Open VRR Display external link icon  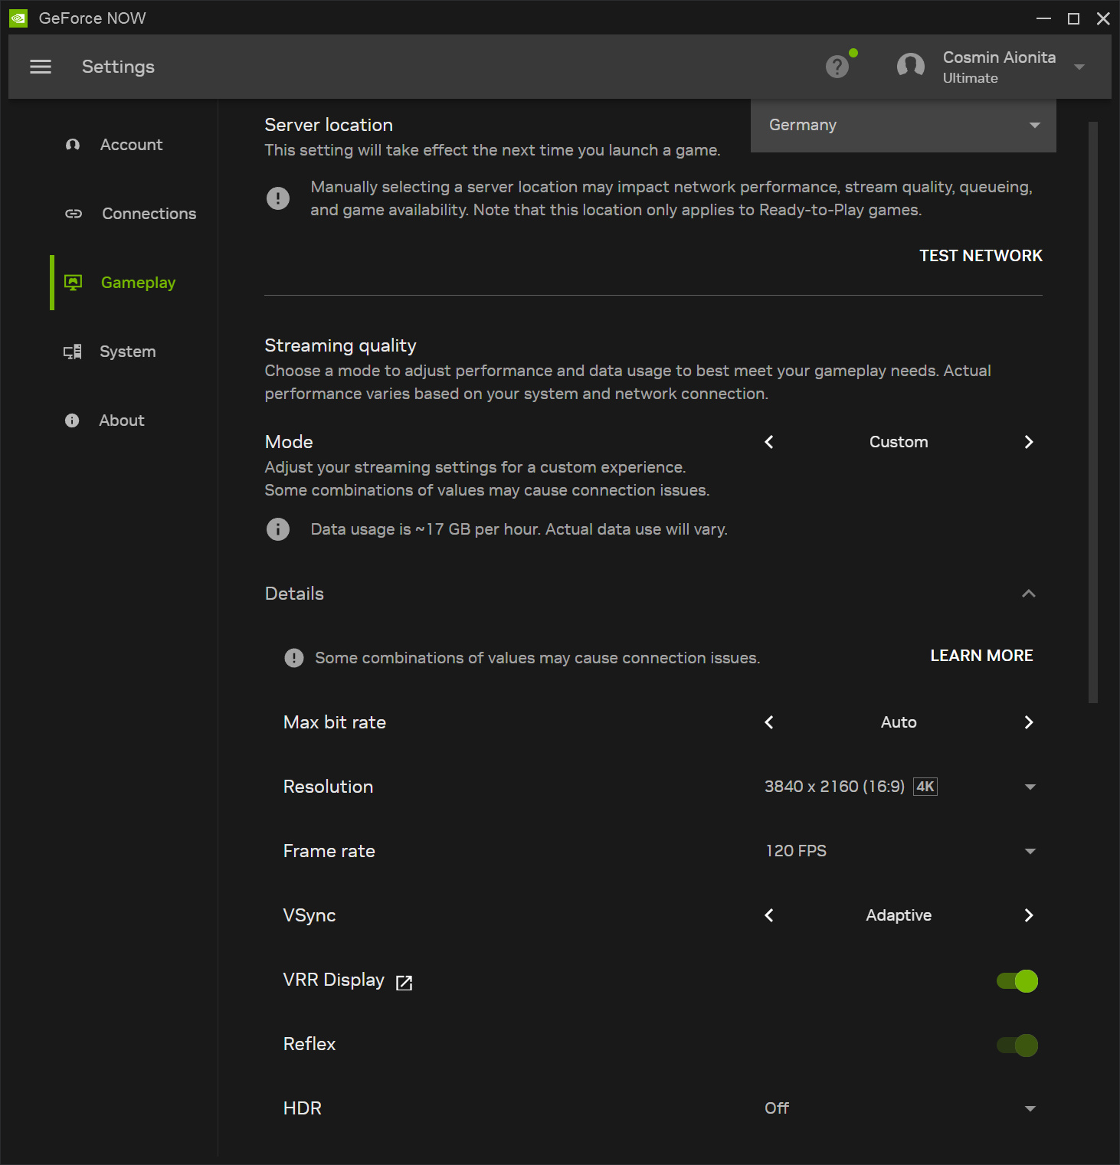pos(404,983)
